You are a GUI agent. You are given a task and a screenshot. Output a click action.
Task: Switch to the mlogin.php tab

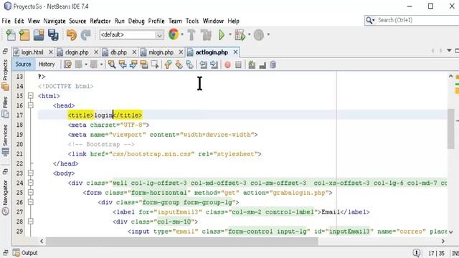point(161,52)
